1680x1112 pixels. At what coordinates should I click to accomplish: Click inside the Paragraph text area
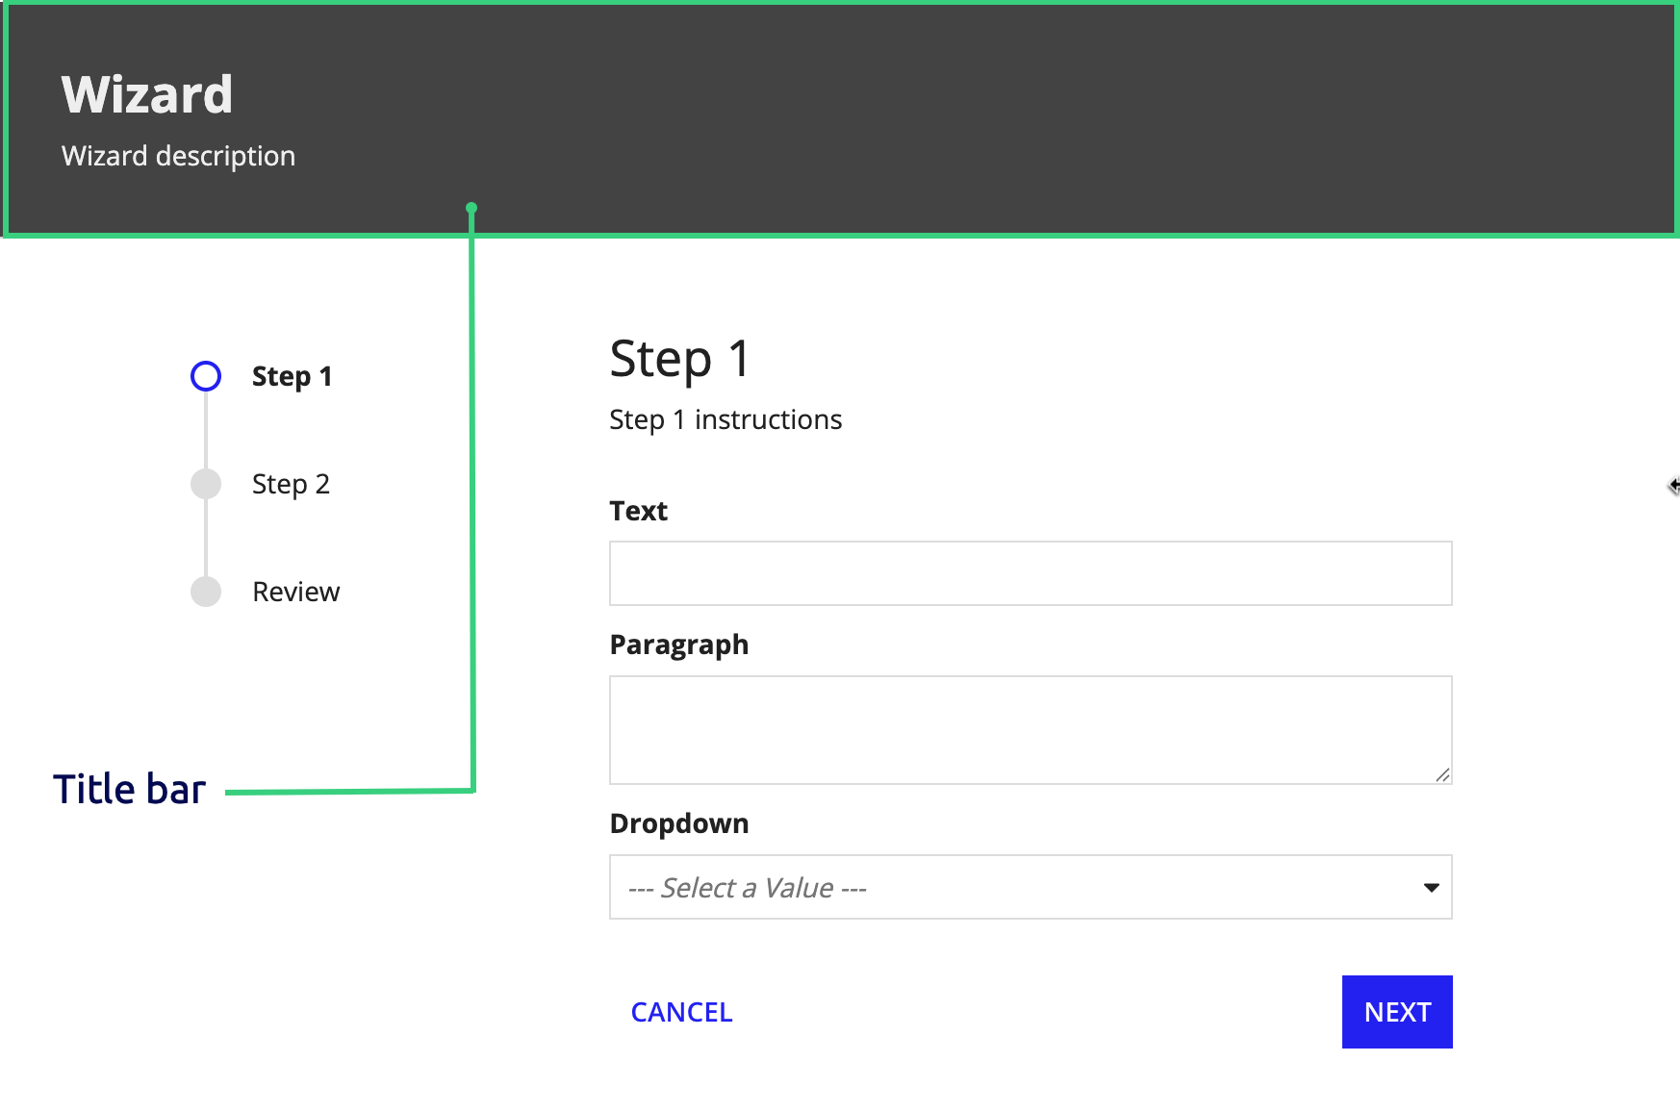[1031, 730]
